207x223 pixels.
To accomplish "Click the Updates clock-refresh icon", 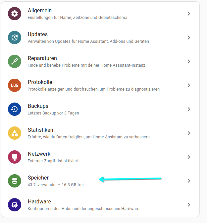I will tap(15, 37).
